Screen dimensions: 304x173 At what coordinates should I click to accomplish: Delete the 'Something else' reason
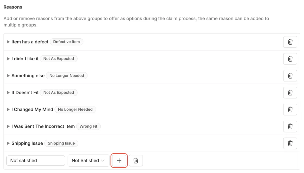pos(290,76)
